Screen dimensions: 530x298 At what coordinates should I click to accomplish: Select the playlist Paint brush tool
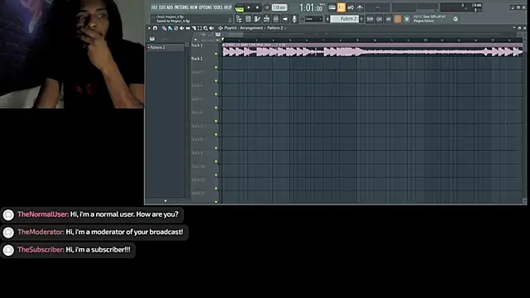pyautogui.click(x=170, y=28)
